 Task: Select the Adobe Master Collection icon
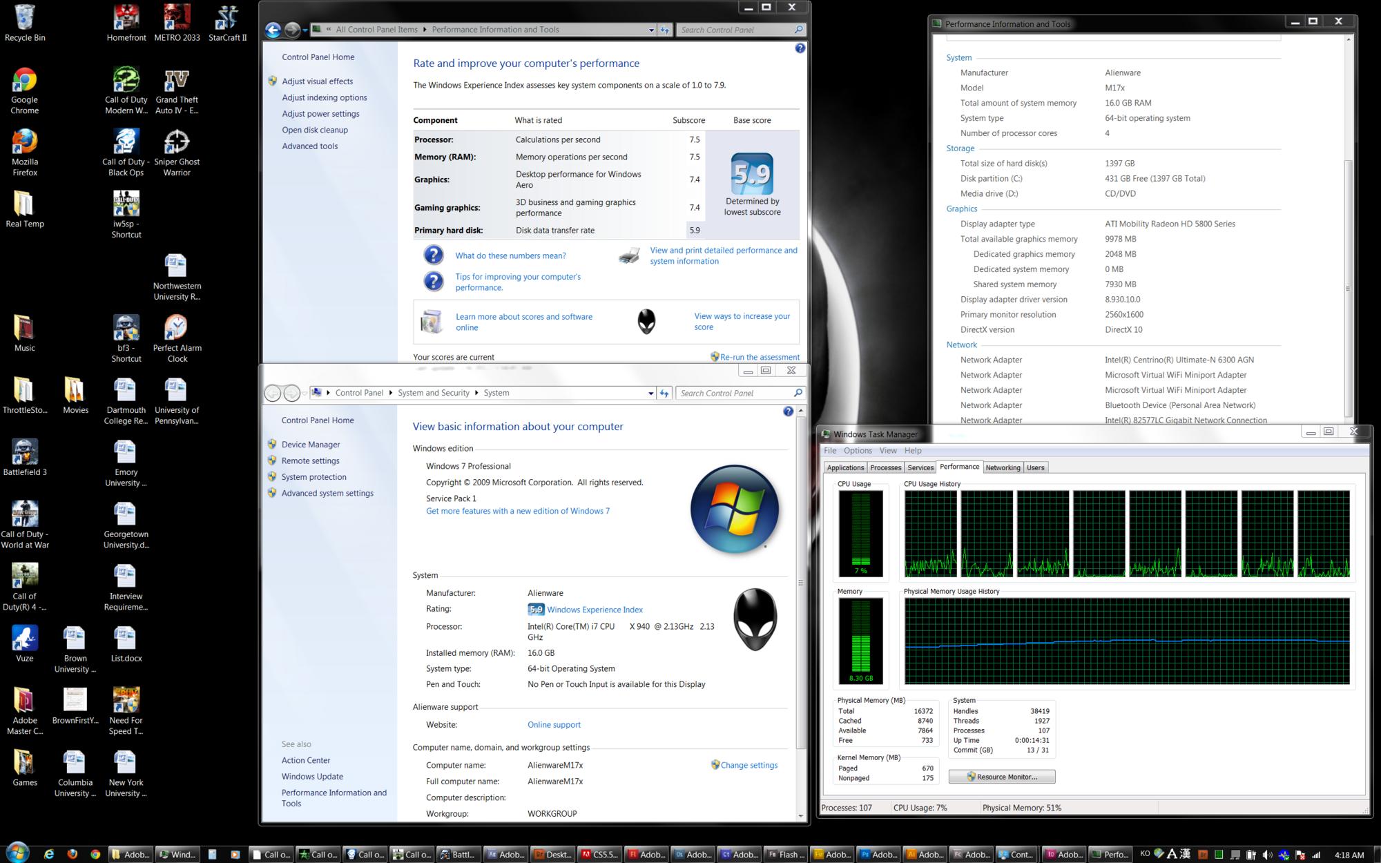[25, 711]
